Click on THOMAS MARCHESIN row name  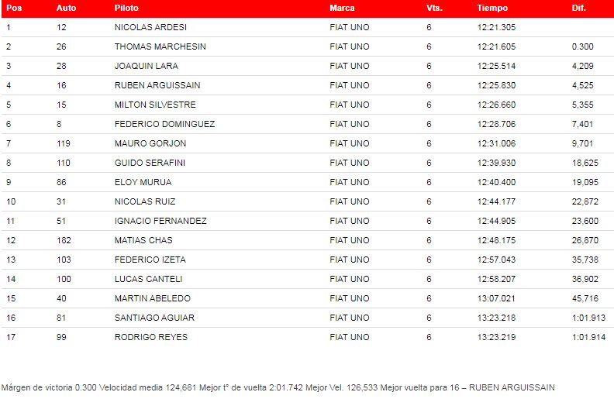pyautogui.click(x=160, y=46)
